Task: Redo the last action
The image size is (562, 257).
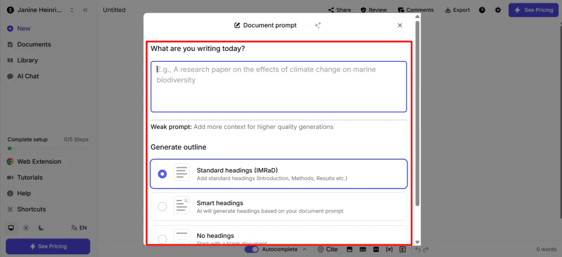Action: (x=425, y=250)
